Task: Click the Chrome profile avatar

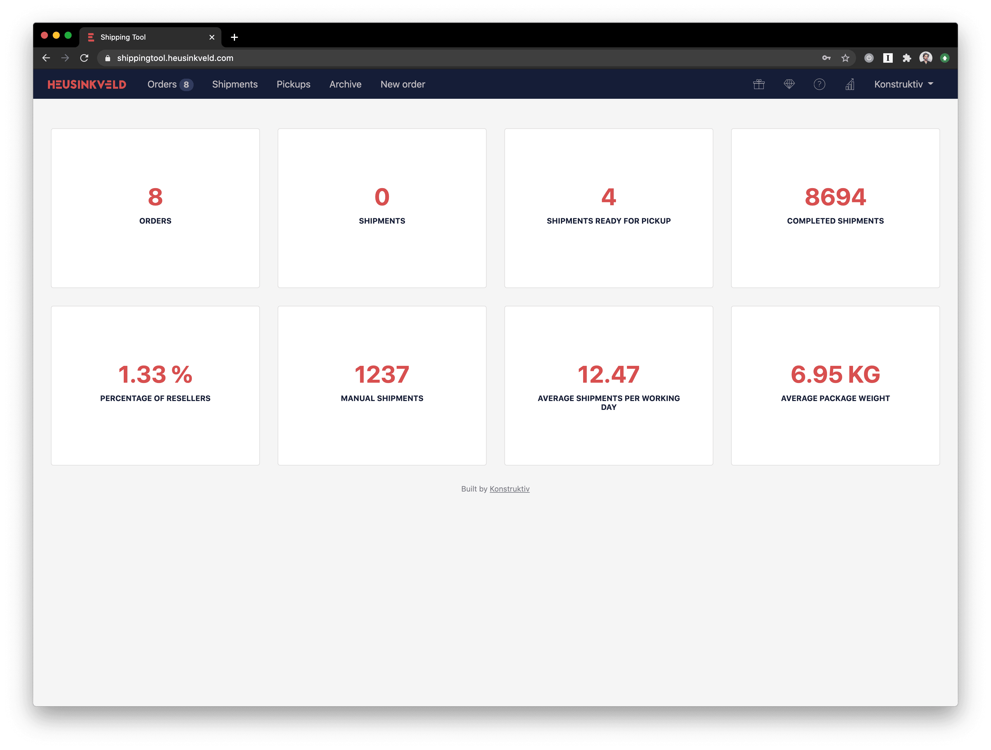Action: click(x=926, y=58)
